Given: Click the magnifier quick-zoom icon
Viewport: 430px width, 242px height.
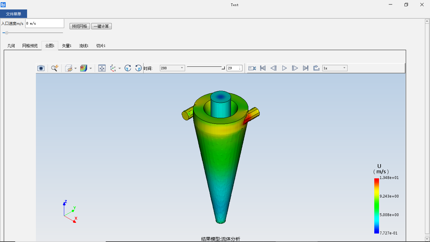Looking at the screenshot, I should tap(55, 68).
